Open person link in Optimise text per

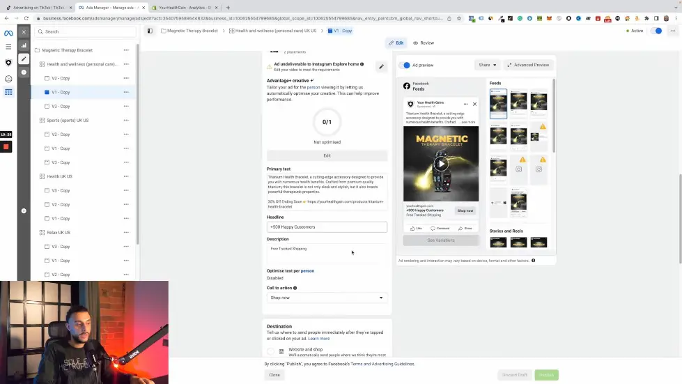(307, 271)
